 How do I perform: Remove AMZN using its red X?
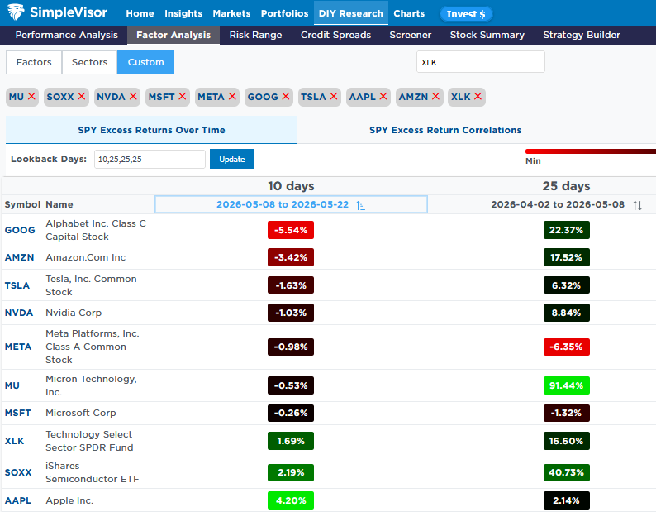[435, 97]
